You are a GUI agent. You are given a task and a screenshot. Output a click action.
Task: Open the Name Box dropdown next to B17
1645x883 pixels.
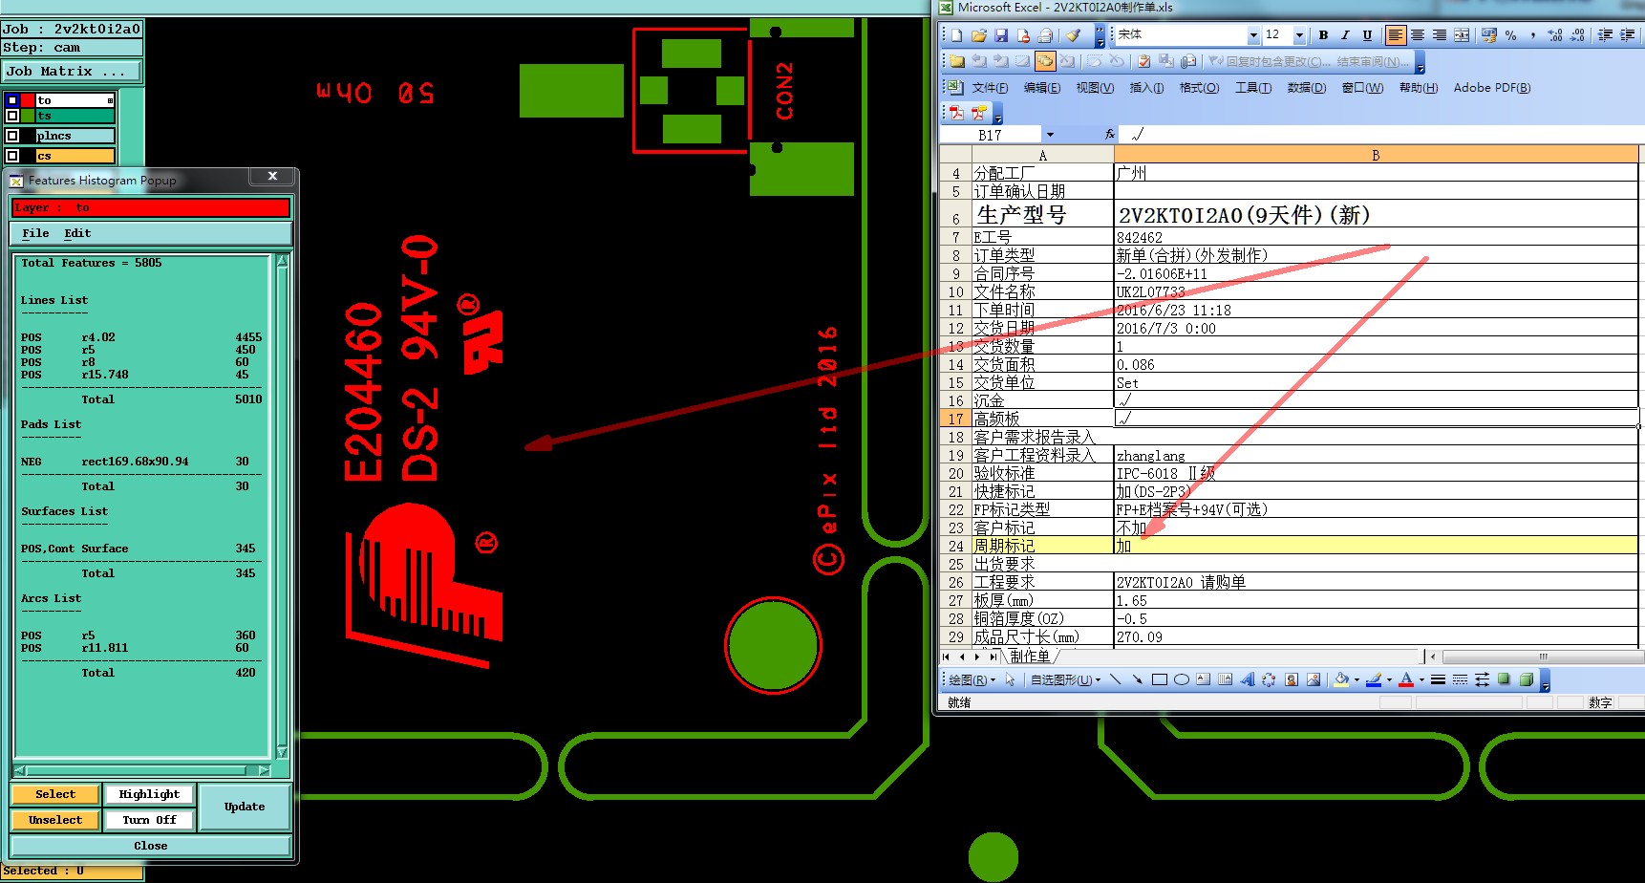pyautogui.click(x=1051, y=135)
